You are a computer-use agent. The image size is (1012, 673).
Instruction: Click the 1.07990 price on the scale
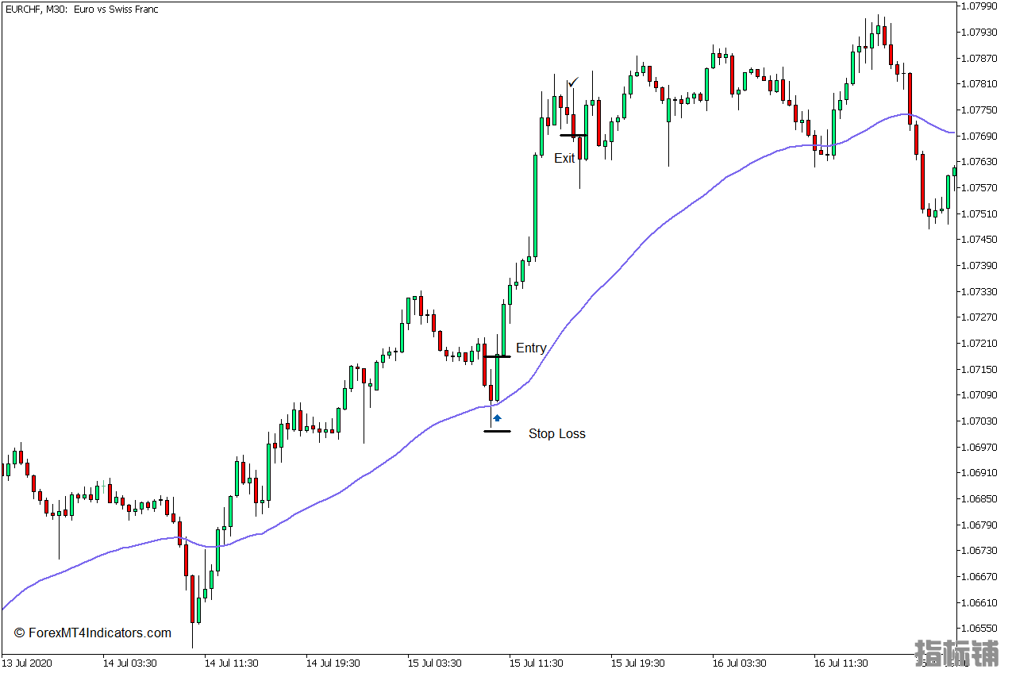[978, 6]
